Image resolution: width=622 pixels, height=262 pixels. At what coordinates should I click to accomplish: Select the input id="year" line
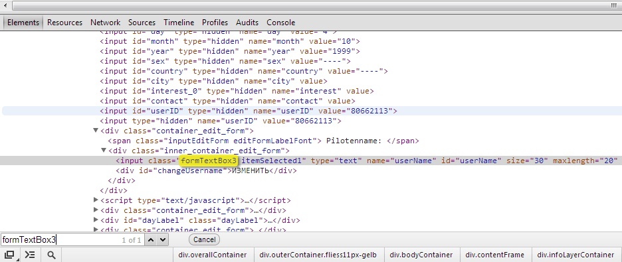tap(230, 51)
